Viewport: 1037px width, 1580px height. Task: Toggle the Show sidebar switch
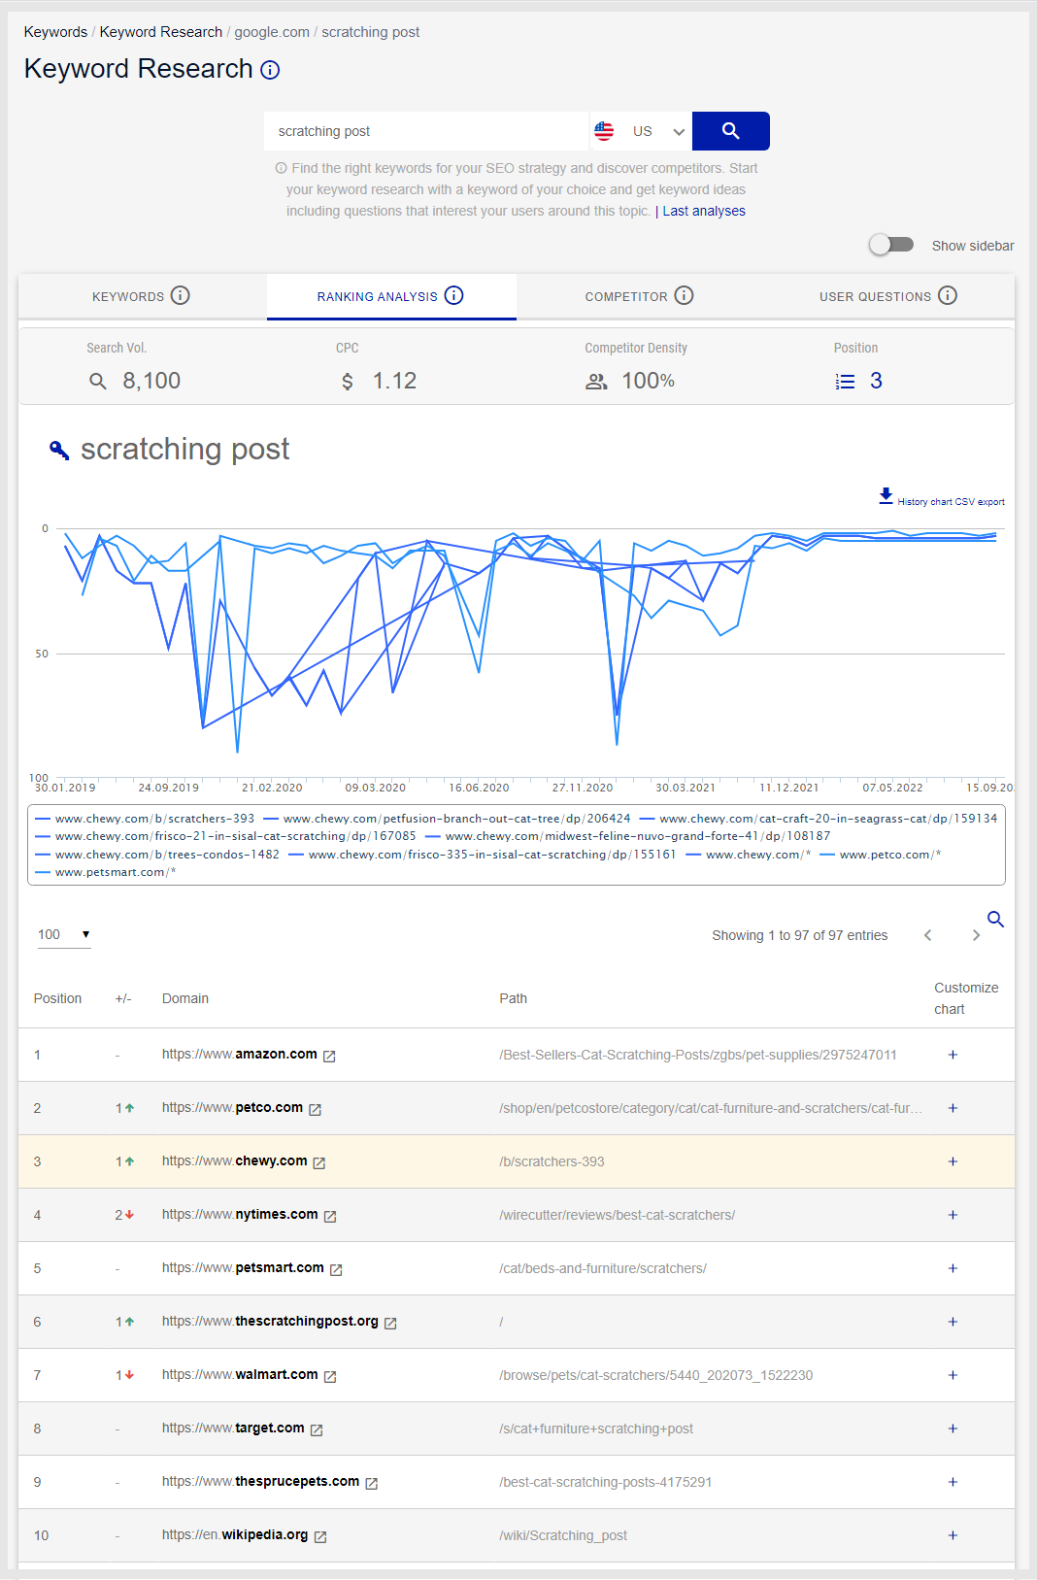(891, 245)
